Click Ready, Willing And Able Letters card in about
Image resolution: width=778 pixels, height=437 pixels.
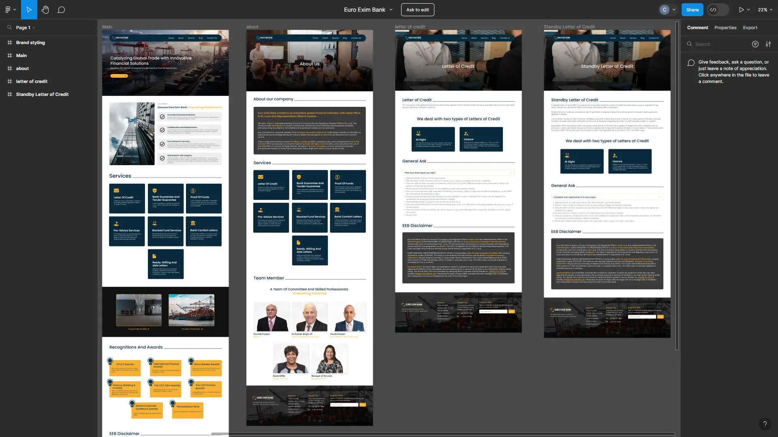pyautogui.click(x=310, y=250)
